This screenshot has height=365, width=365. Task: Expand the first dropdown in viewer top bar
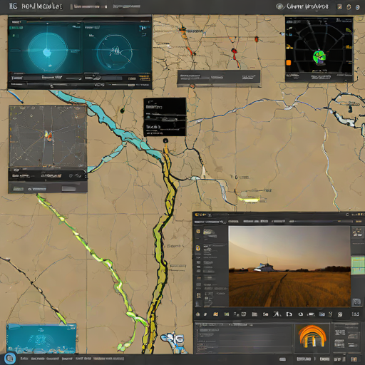pos(210,222)
